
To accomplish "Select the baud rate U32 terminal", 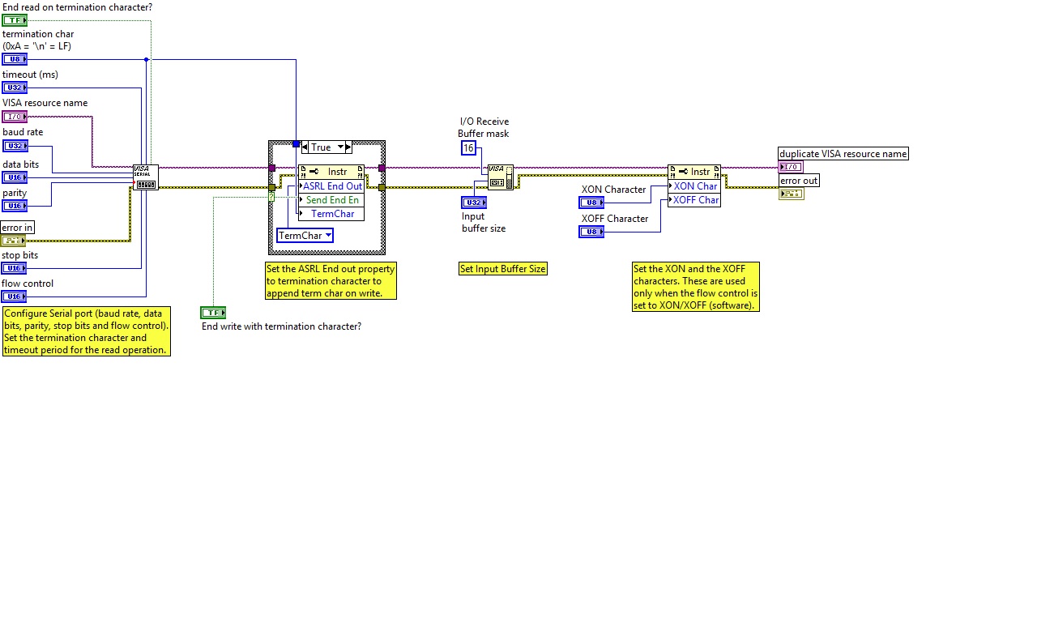I will [15, 146].
